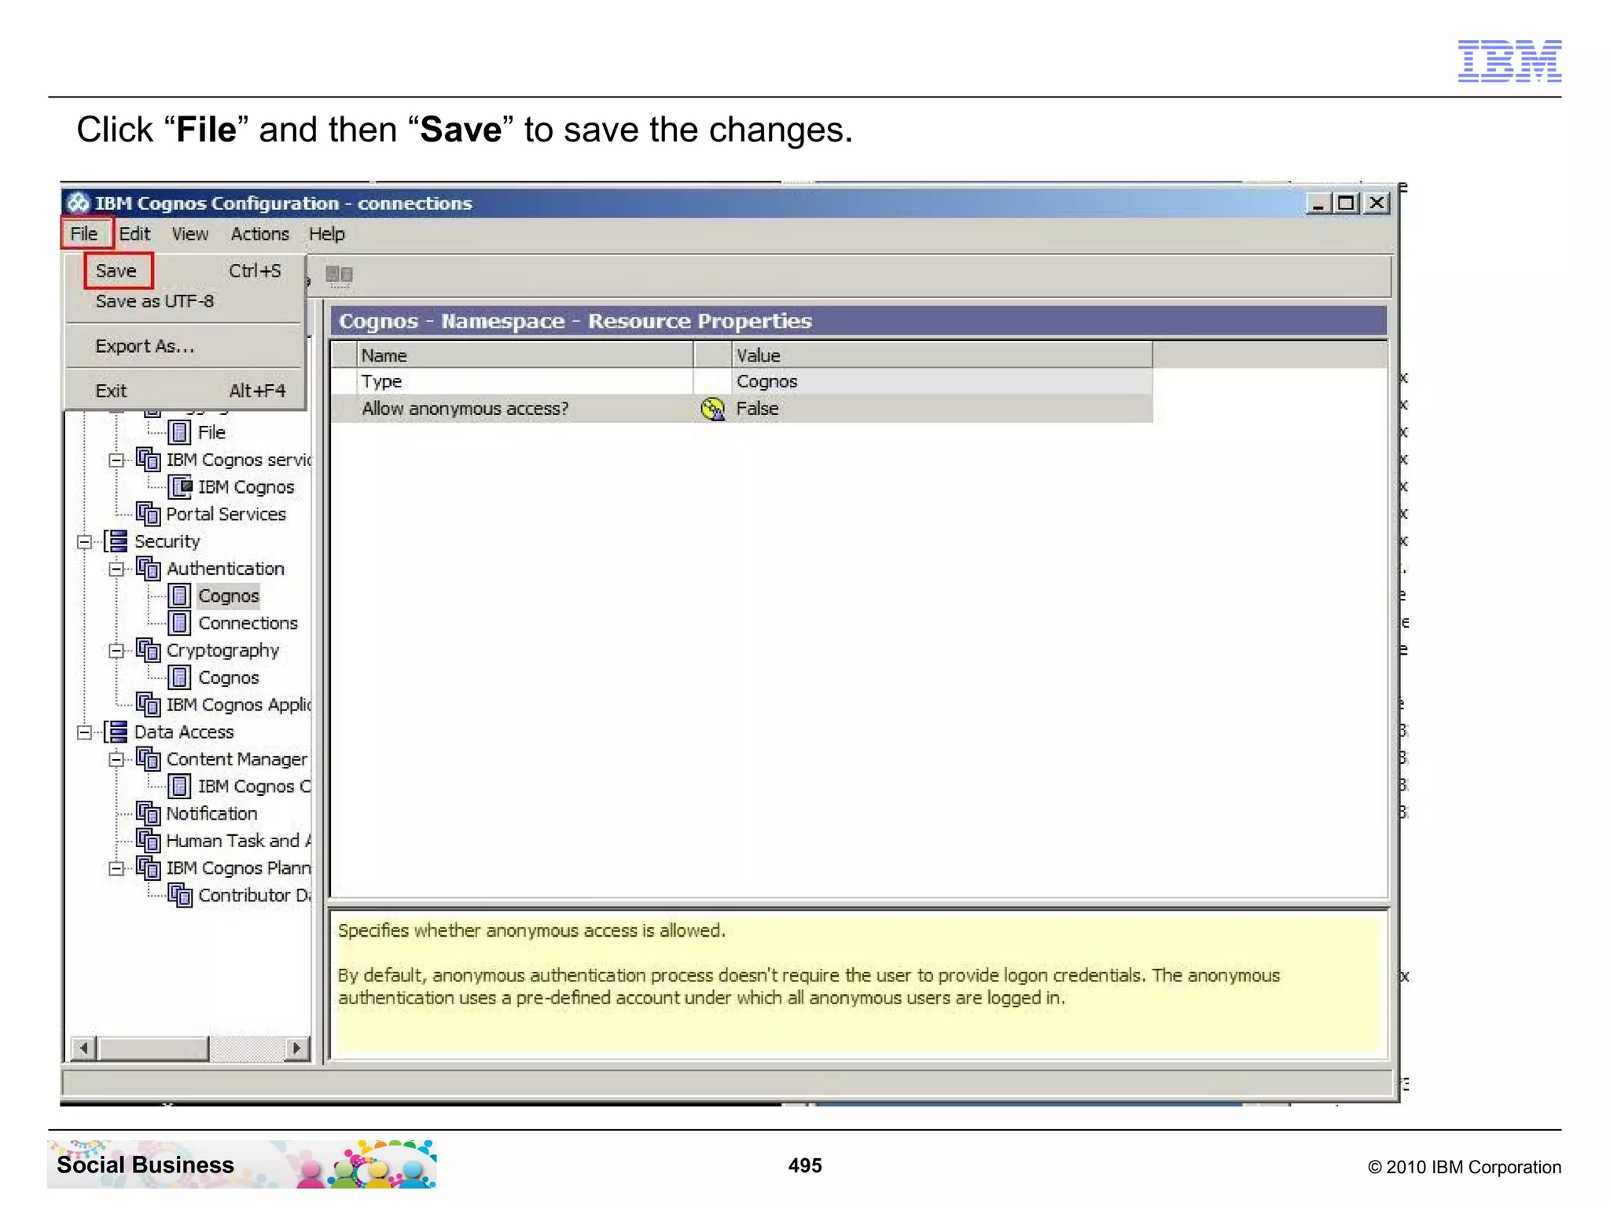
Task: Click the Allow anonymous access? row
Action: (x=741, y=409)
